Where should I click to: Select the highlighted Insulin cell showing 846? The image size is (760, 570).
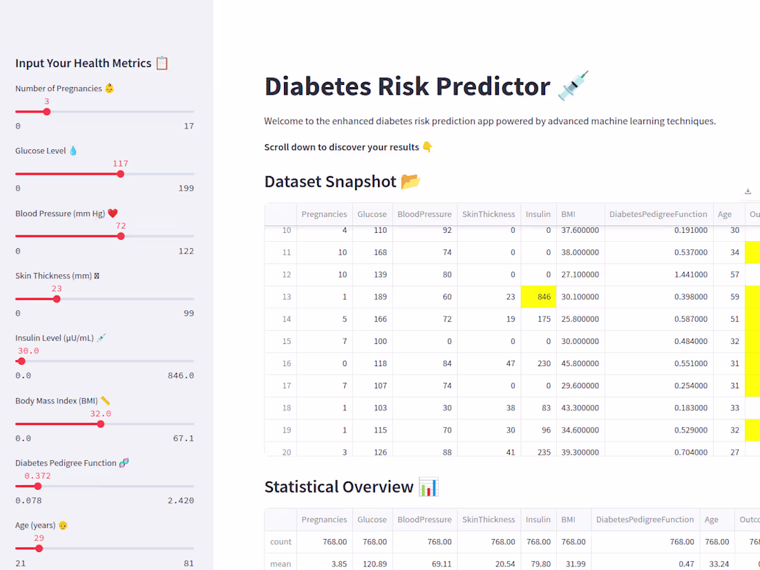click(538, 296)
